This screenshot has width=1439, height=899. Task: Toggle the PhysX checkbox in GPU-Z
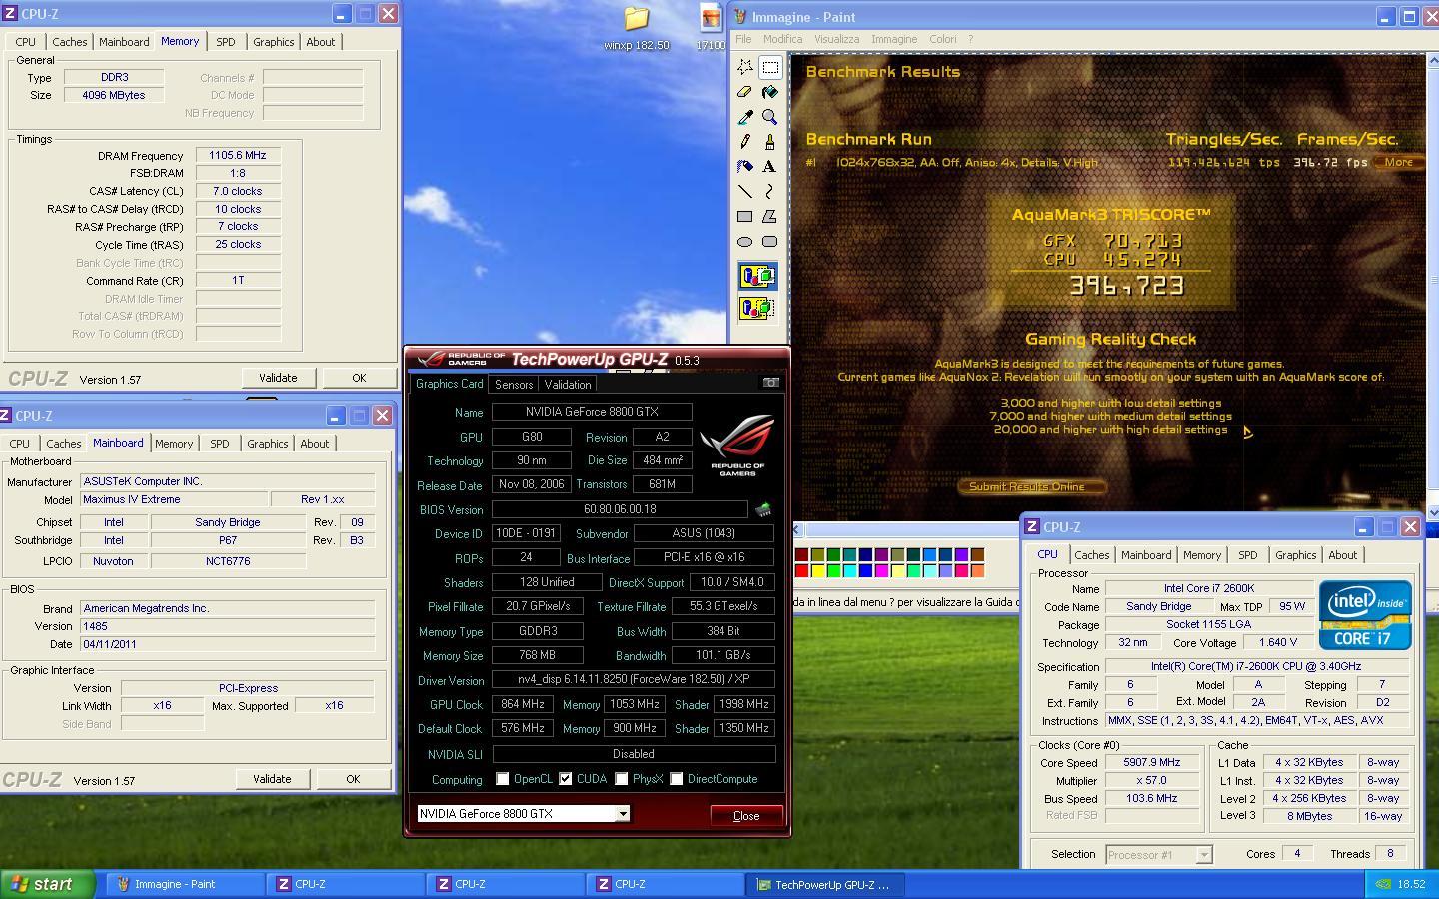click(622, 779)
